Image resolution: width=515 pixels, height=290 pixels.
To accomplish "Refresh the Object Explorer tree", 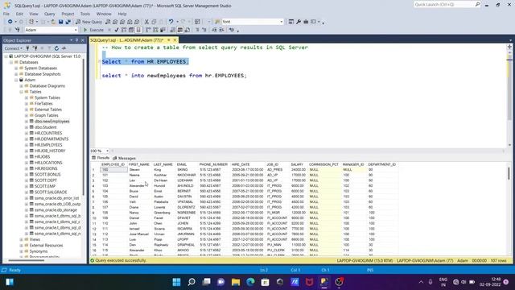I will [x=56, y=48].
